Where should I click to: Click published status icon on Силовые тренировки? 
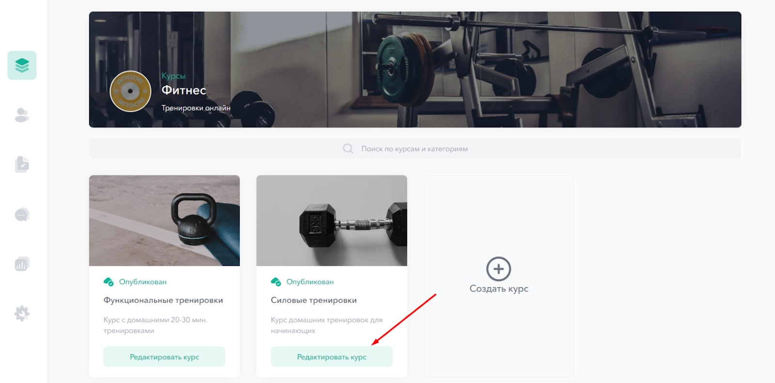point(276,281)
